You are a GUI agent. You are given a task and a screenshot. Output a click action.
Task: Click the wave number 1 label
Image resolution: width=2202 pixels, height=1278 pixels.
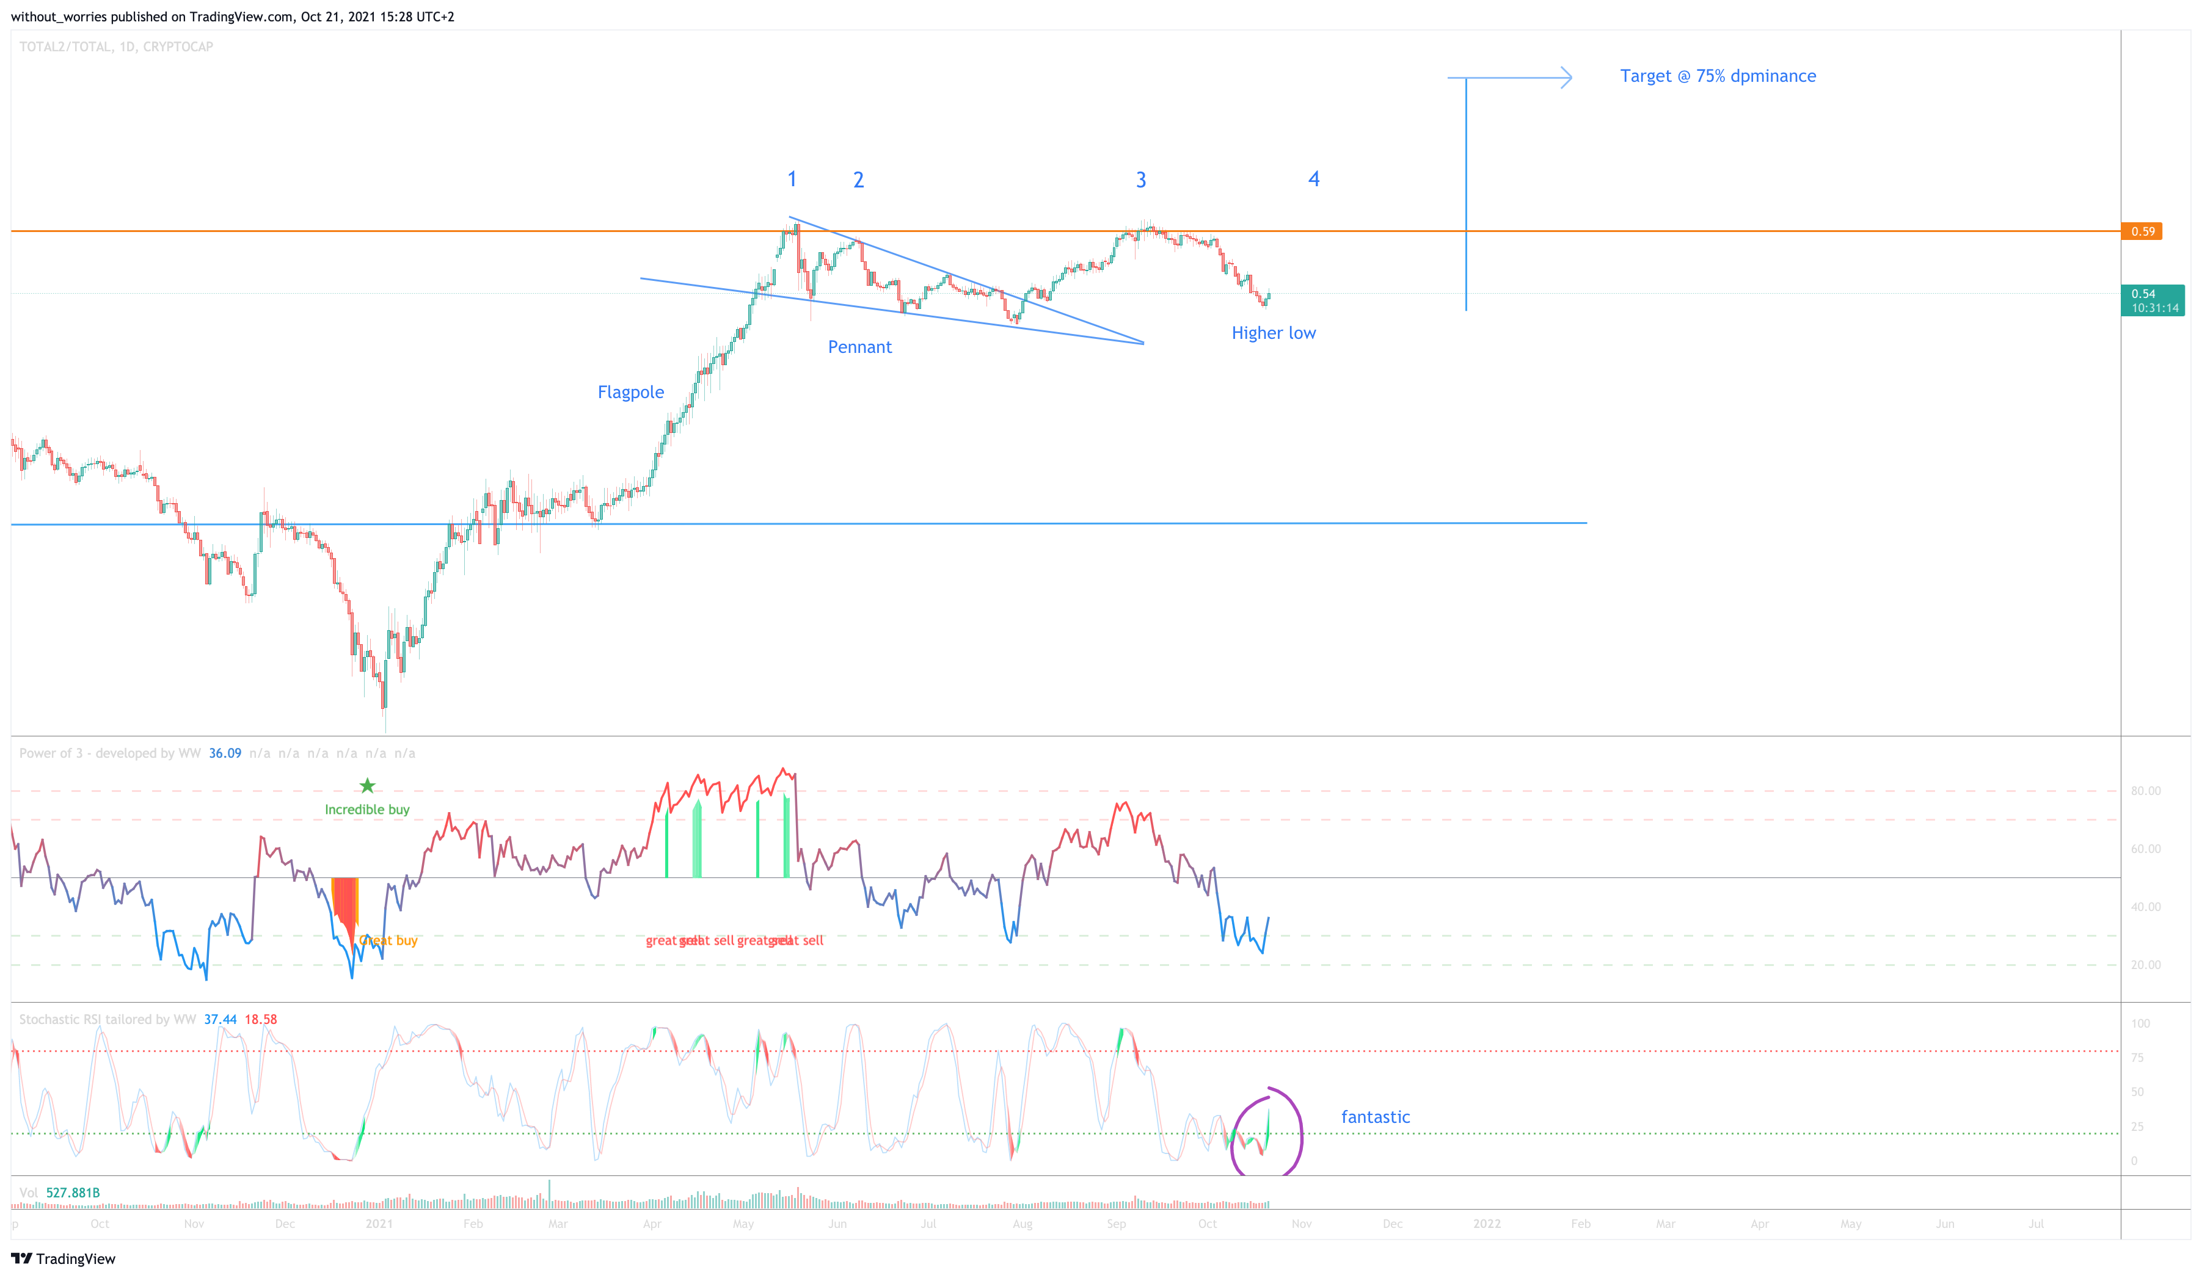(x=792, y=179)
